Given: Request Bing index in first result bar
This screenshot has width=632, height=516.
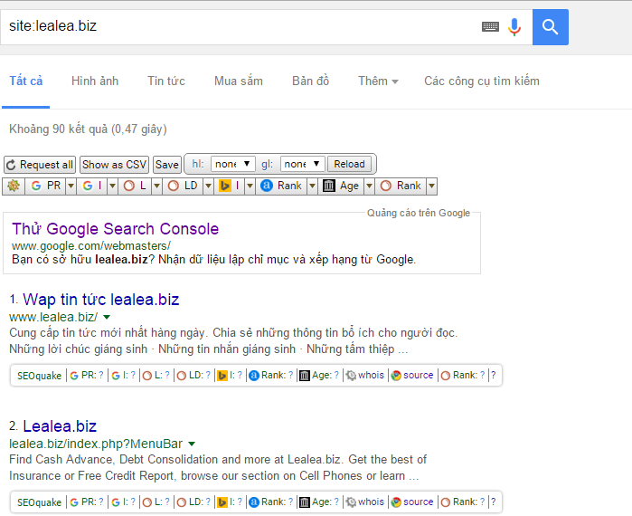Looking at the screenshot, I should click(x=230, y=376).
